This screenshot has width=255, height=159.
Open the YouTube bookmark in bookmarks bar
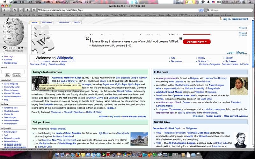click(70, 15)
